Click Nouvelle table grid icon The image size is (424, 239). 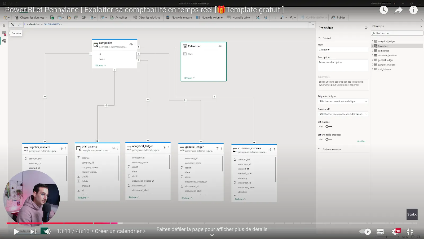pos(229,18)
